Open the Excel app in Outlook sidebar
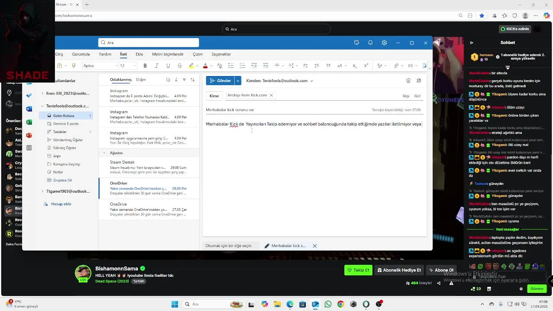553x311 pixels. pyautogui.click(x=29, y=122)
